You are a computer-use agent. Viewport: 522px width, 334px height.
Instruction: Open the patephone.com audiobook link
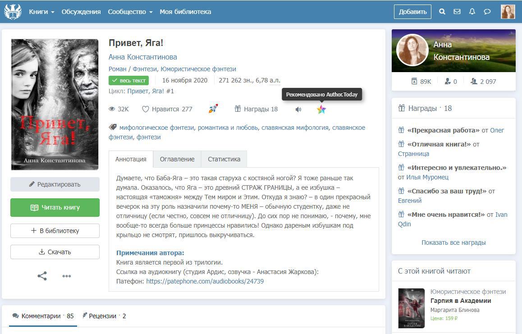[x=205, y=281]
